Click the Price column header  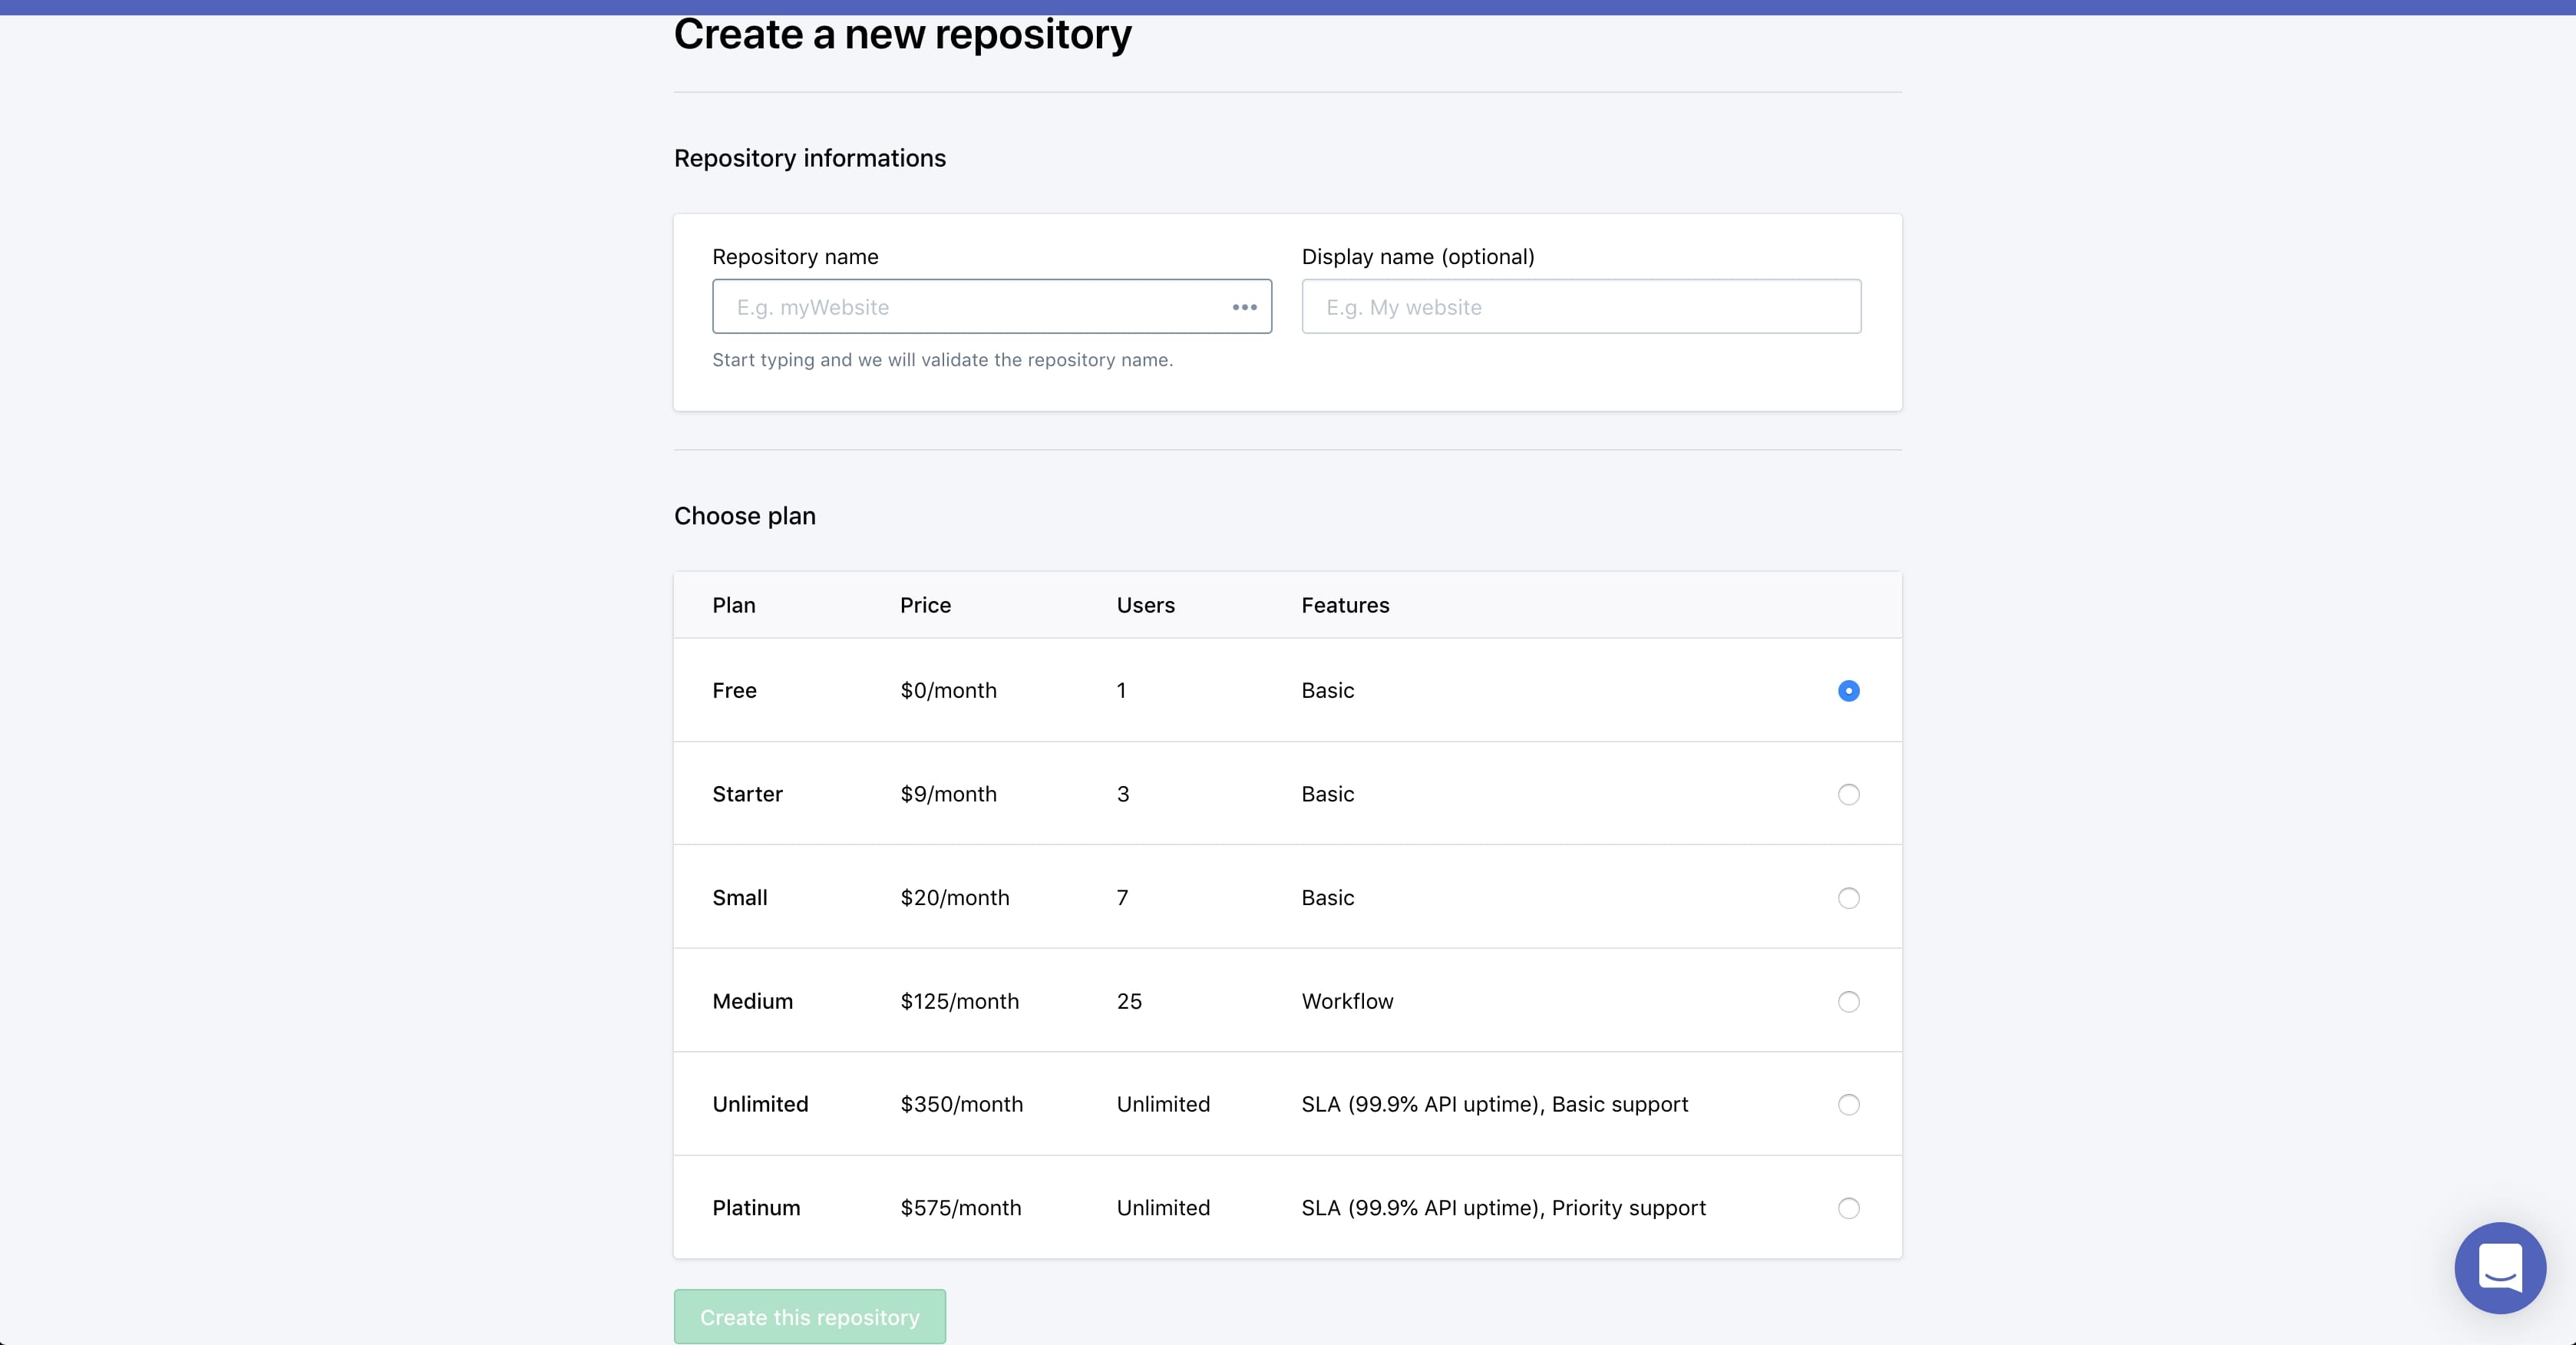pos(925,605)
